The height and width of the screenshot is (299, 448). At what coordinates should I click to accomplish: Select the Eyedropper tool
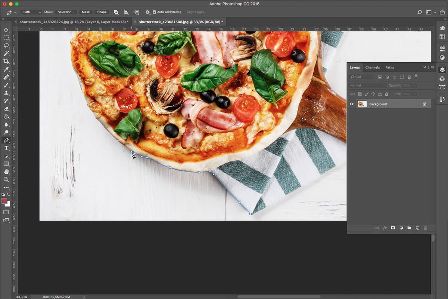coord(6,69)
